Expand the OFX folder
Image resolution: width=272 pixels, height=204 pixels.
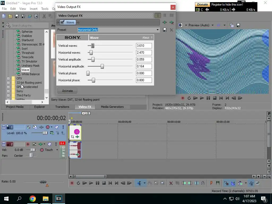[8, 78]
